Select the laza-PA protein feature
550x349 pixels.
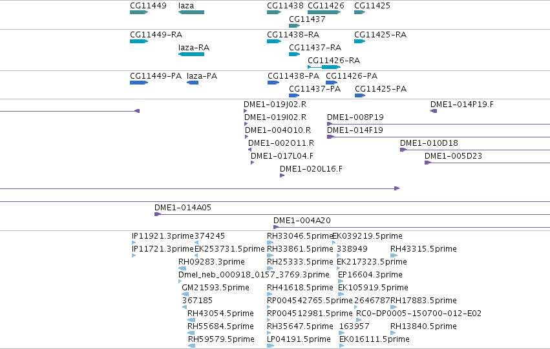click(193, 83)
